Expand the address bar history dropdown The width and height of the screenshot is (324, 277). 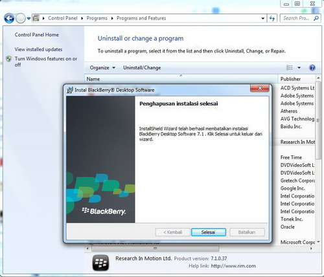[x=262, y=18]
